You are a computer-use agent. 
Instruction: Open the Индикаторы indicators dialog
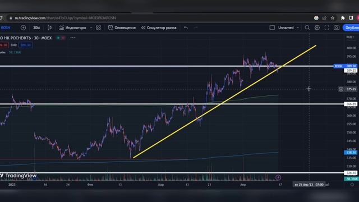click(72, 27)
